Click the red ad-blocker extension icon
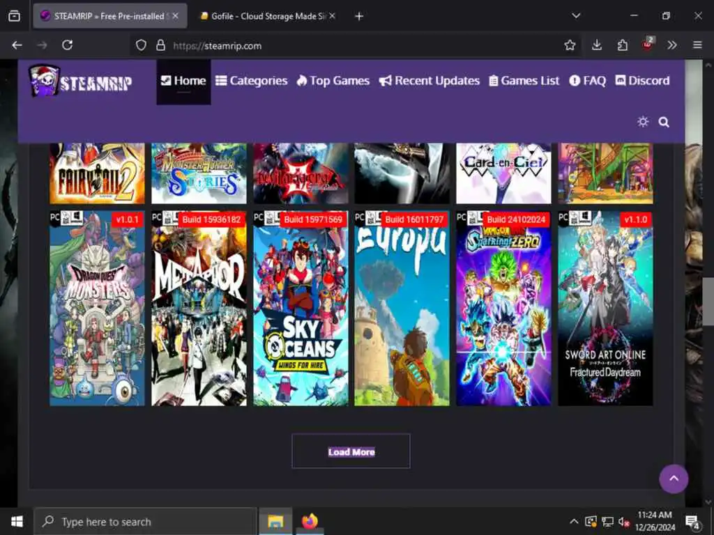 point(648,44)
